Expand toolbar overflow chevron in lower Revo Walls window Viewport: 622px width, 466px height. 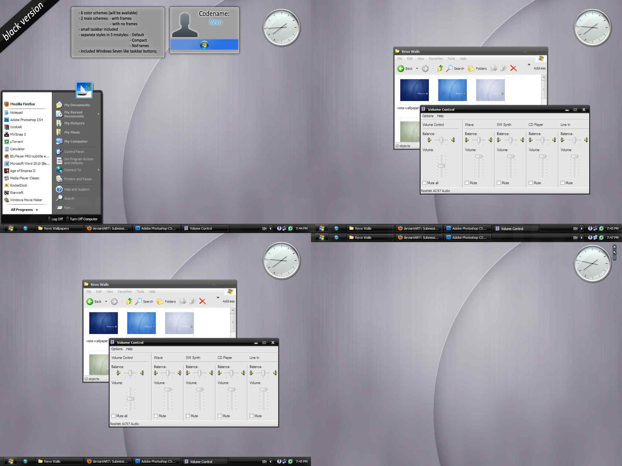[x=218, y=297]
